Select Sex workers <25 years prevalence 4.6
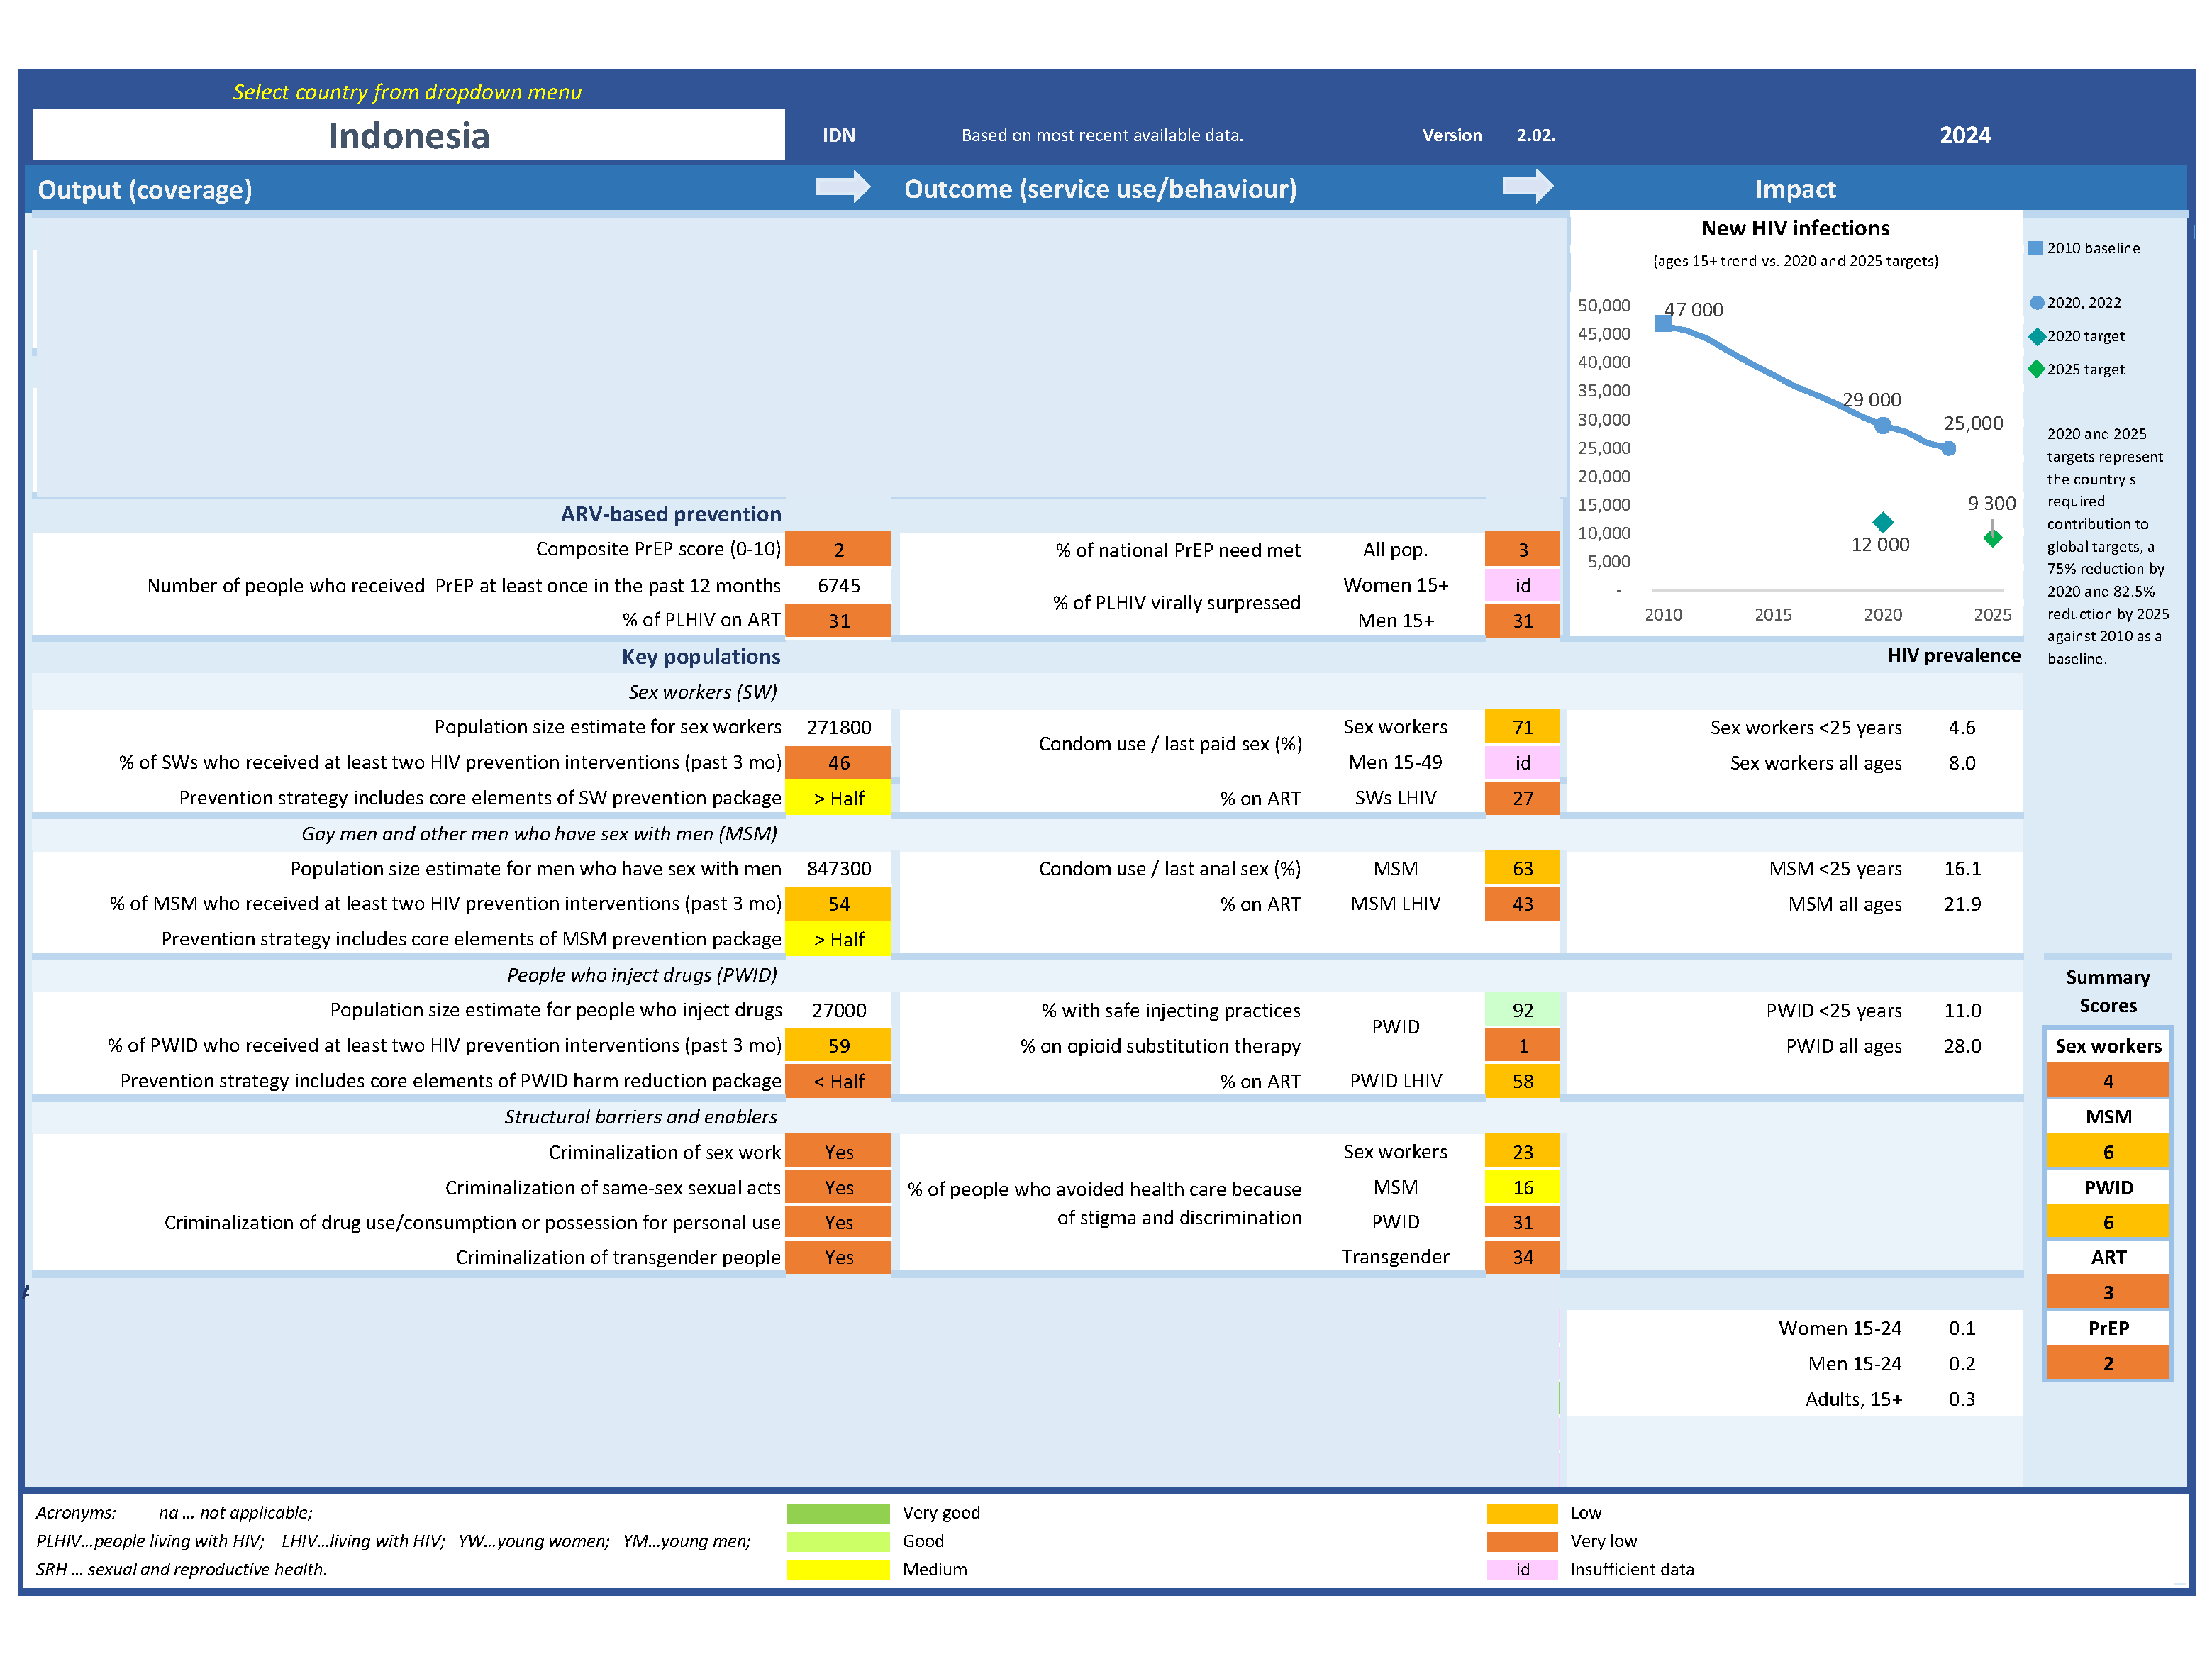 pyautogui.click(x=1962, y=728)
